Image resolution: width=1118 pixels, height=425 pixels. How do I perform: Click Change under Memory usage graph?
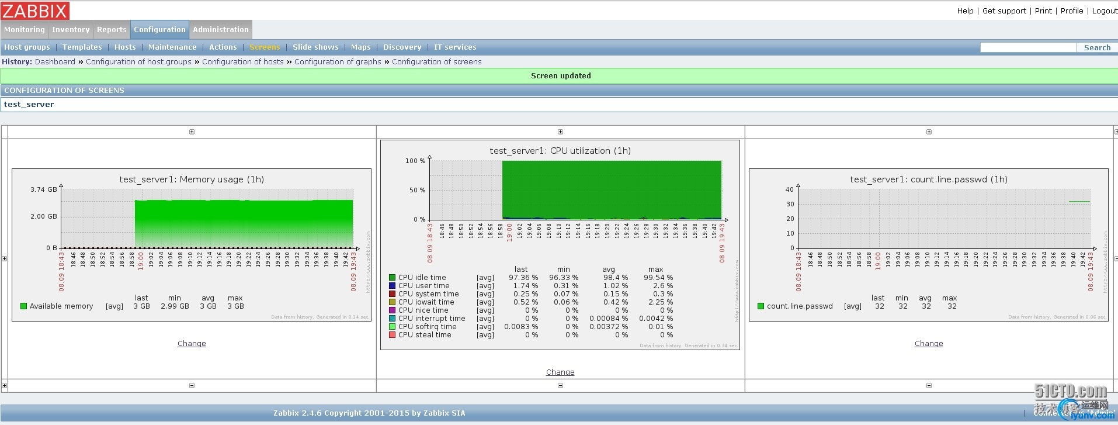192,344
